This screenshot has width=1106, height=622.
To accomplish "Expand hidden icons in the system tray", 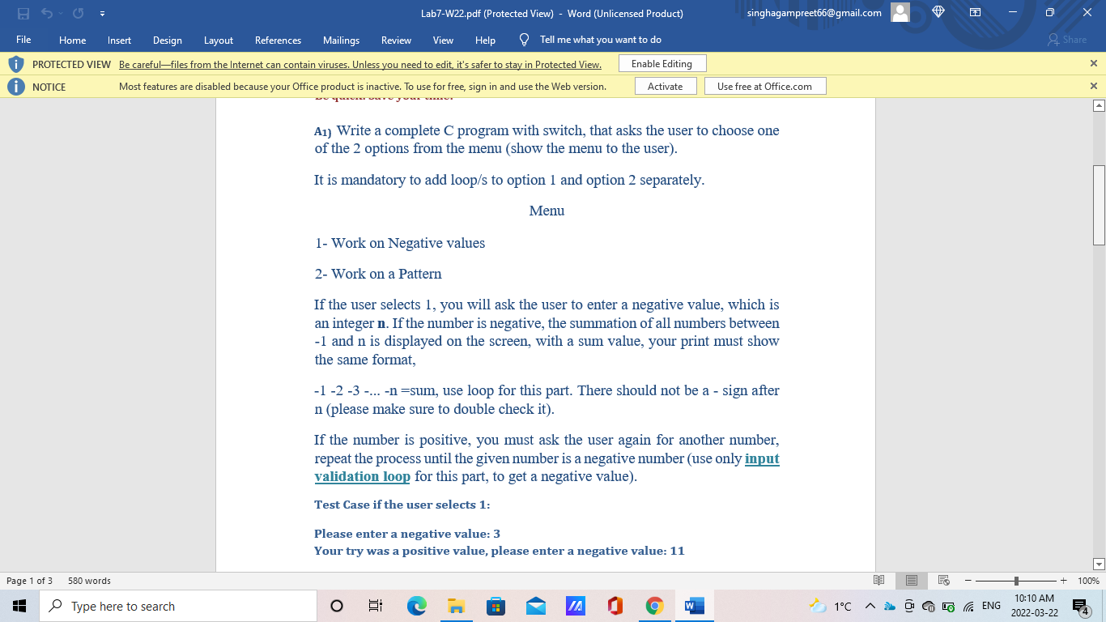I will point(869,605).
